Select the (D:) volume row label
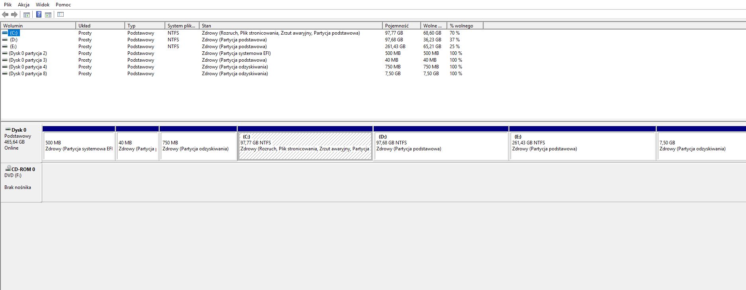 point(14,40)
